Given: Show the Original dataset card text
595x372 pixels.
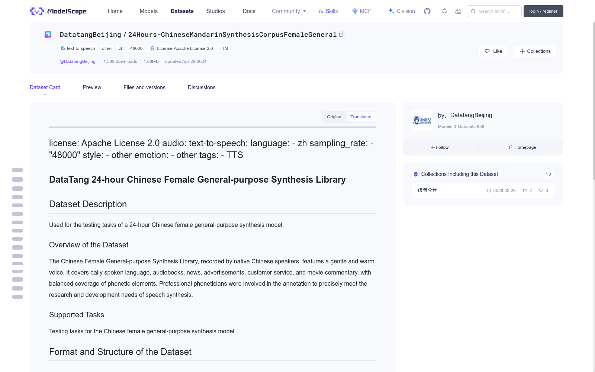Looking at the screenshot, I should pyautogui.click(x=334, y=117).
